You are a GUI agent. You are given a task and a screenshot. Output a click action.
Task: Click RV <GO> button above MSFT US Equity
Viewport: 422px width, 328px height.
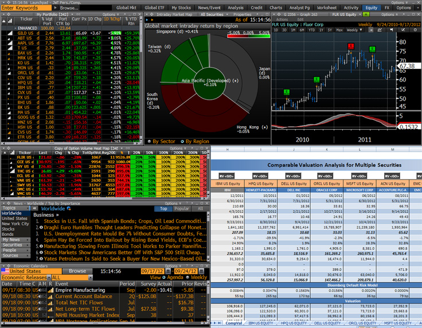[359, 176]
